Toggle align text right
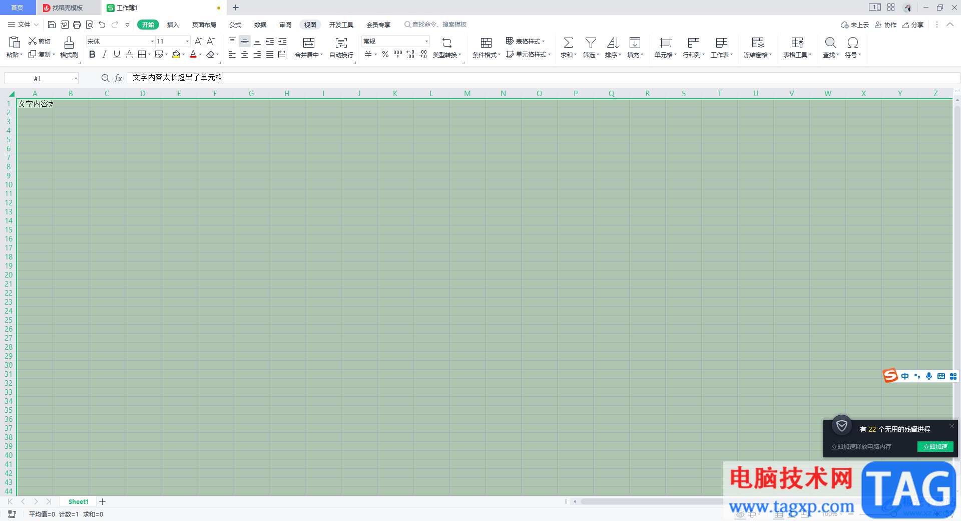Viewport: 961px width, 521px height. pos(257,54)
